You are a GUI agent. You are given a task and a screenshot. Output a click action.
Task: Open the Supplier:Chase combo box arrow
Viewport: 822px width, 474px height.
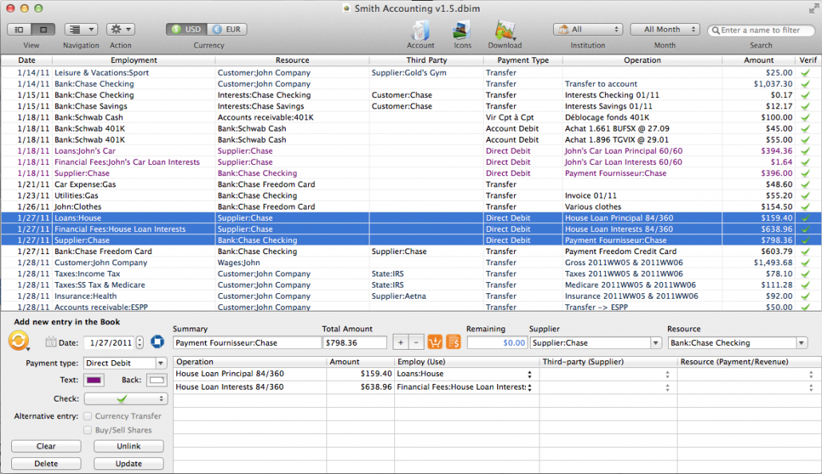[x=655, y=343]
